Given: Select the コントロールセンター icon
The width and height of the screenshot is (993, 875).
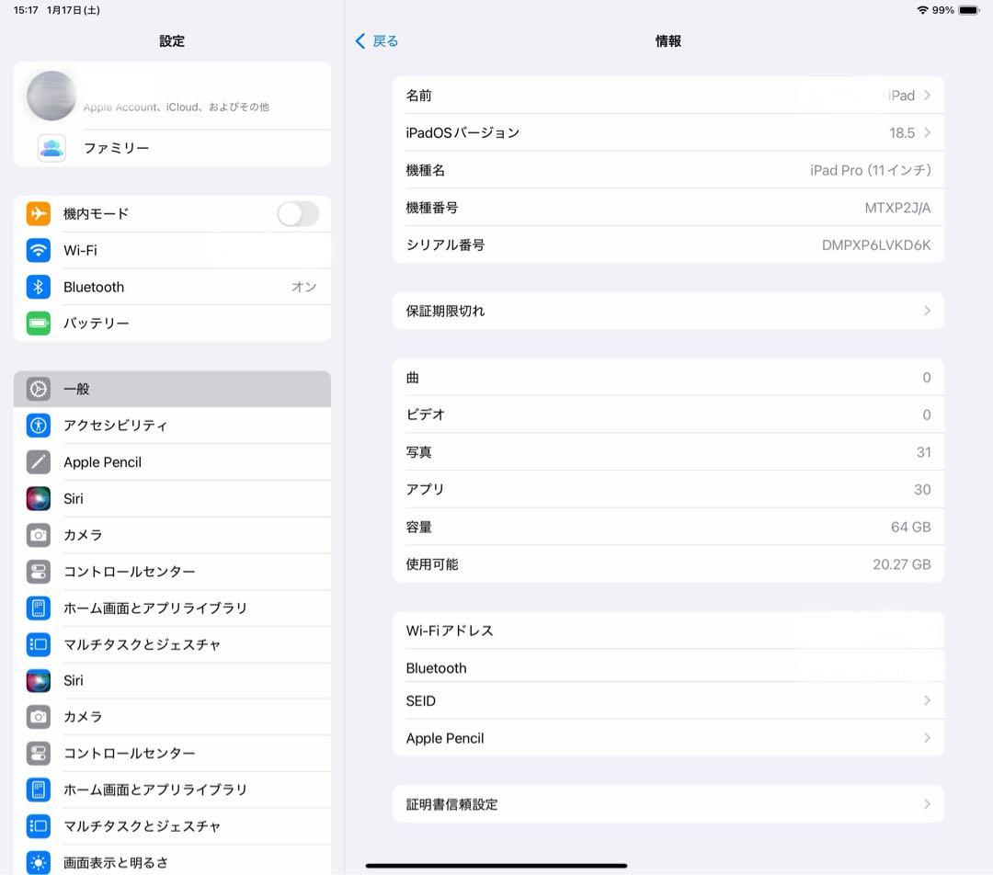Looking at the screenshot, I should coord(39,572).
